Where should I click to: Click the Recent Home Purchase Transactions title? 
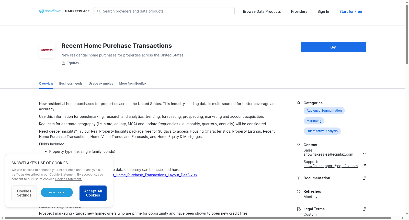pos(117,46)
